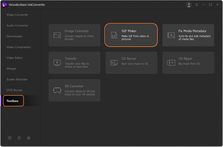
Task: Open Screen Recorder from sidebar
Action: [x=17, y=80]
